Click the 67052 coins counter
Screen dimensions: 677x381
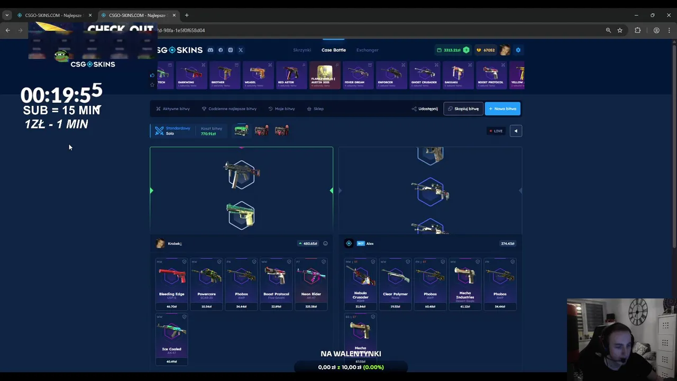click(486, 50)
